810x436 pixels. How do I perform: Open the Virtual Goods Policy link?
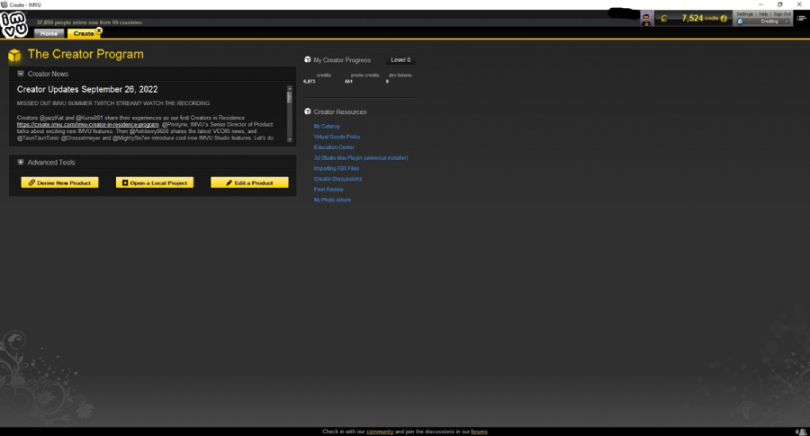click(x=337, y=137)
